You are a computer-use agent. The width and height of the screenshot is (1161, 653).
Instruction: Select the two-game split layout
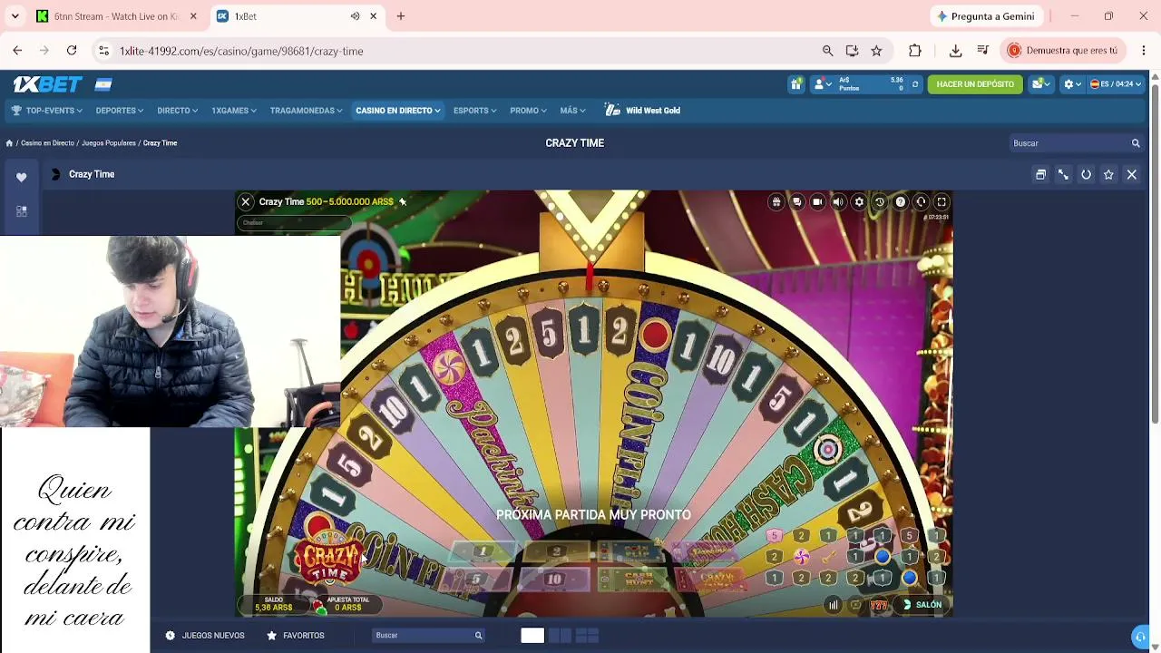pos(560,636)
